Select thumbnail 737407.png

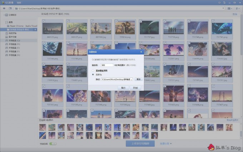point(222,96)
